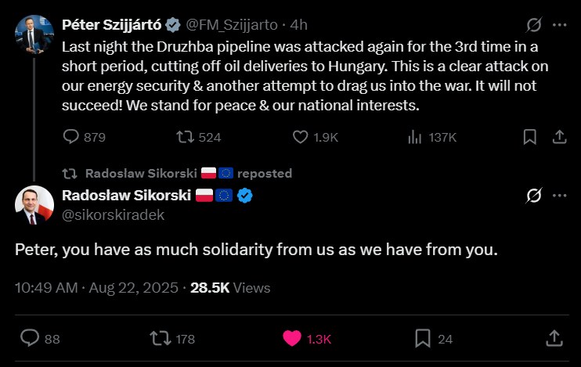Bookmark Radosław Sikorski's tweet
Screen dimensions: 581x367
[422, 338]
